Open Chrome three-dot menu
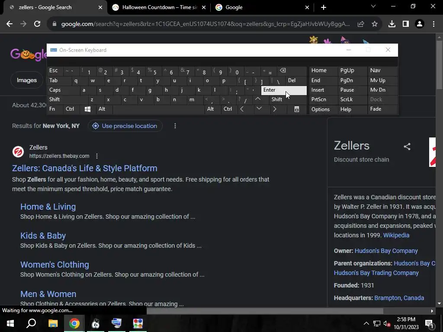443x332 pixels. [x=433, y=24]
